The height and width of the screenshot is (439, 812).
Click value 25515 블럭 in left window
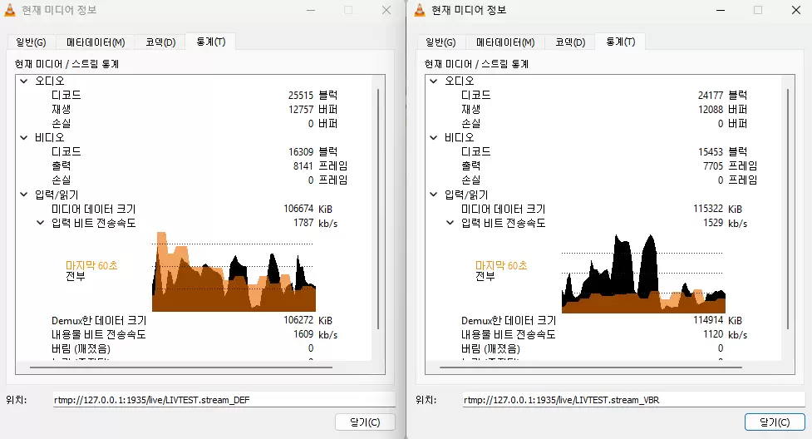pyautogui.click(x=312, y=96)
